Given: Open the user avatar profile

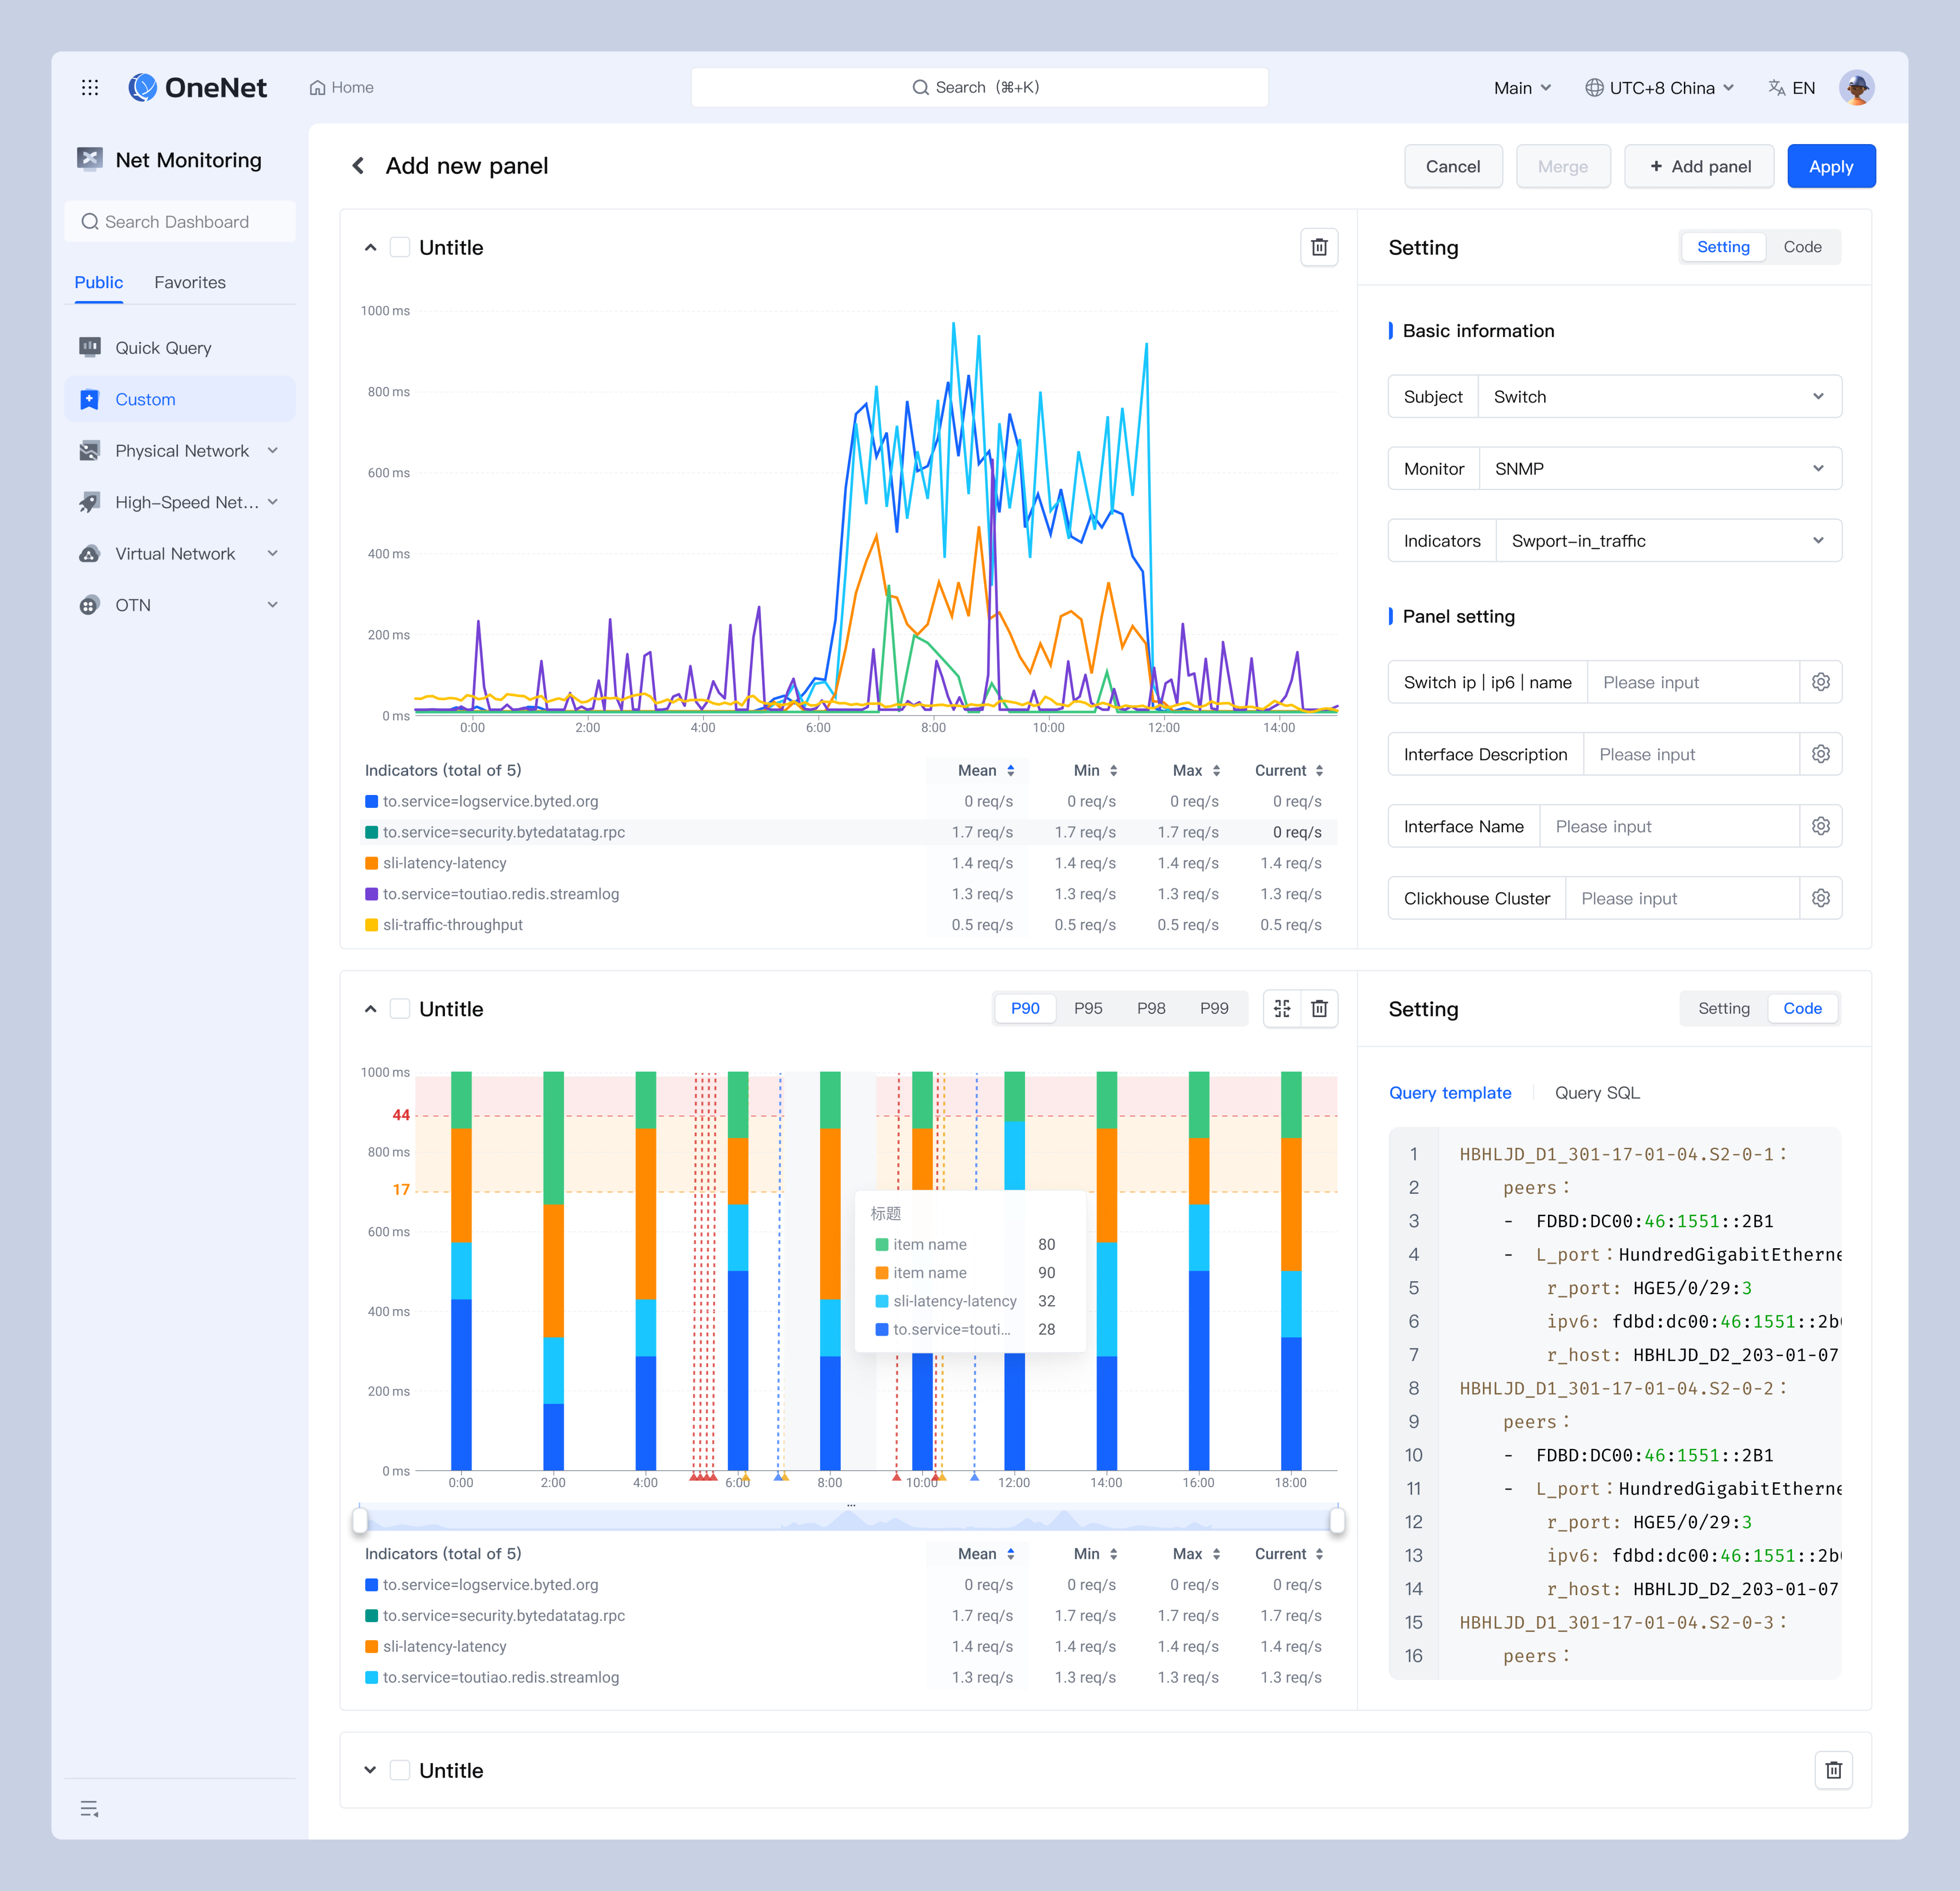Looking at the screenshot, I should pyautogui.click(x=1856, y=88).
